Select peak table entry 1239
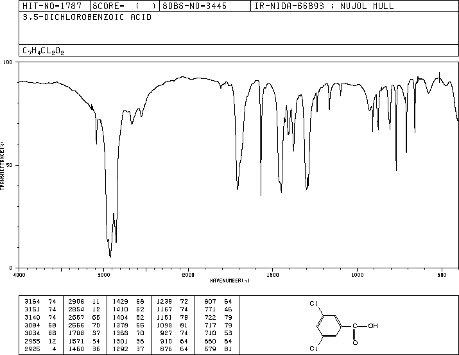The image size is (459, 355). pyautogui.click(x=164, y=302)
